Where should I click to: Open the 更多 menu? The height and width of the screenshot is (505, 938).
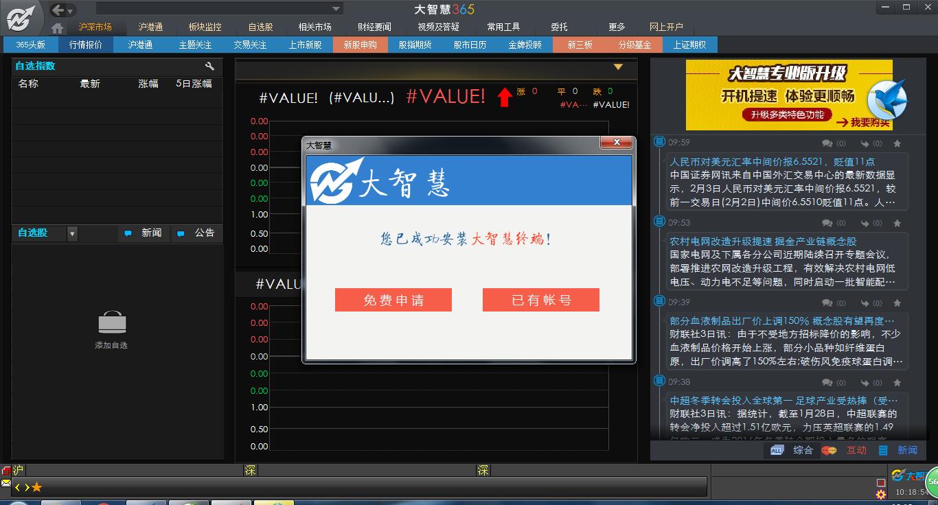(x=617, y=27)
